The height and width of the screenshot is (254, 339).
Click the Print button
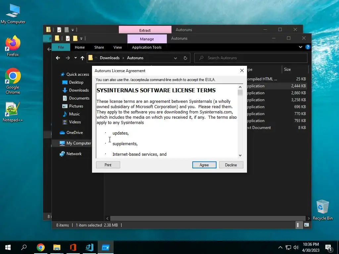(x=108, y=165)
